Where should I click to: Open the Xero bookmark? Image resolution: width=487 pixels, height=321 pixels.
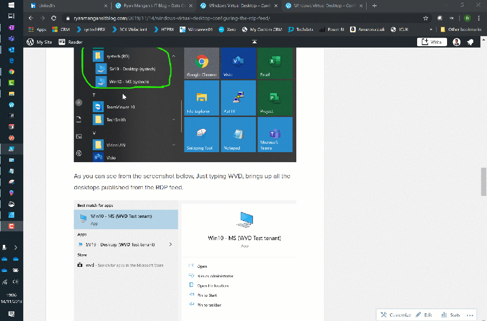[x=227, y=29]
